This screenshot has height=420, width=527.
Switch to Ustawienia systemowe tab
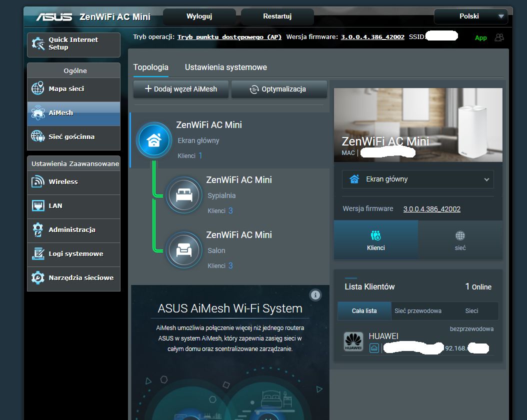coord(226,67)
